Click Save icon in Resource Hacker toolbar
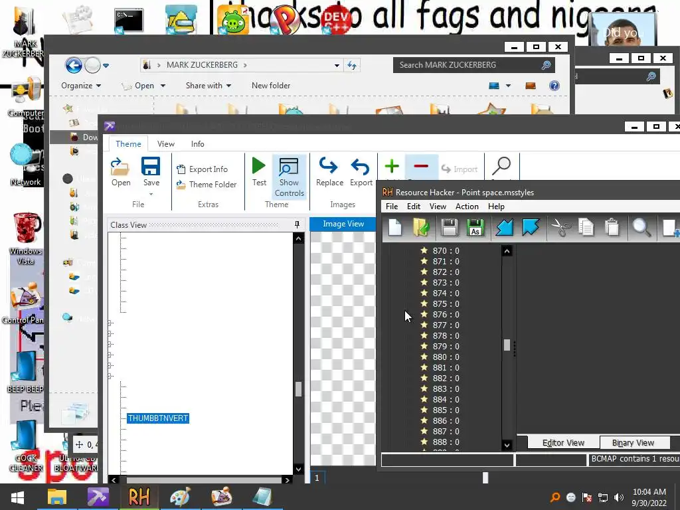This screenshot has width=680, height=510. (x=450, y=227)
